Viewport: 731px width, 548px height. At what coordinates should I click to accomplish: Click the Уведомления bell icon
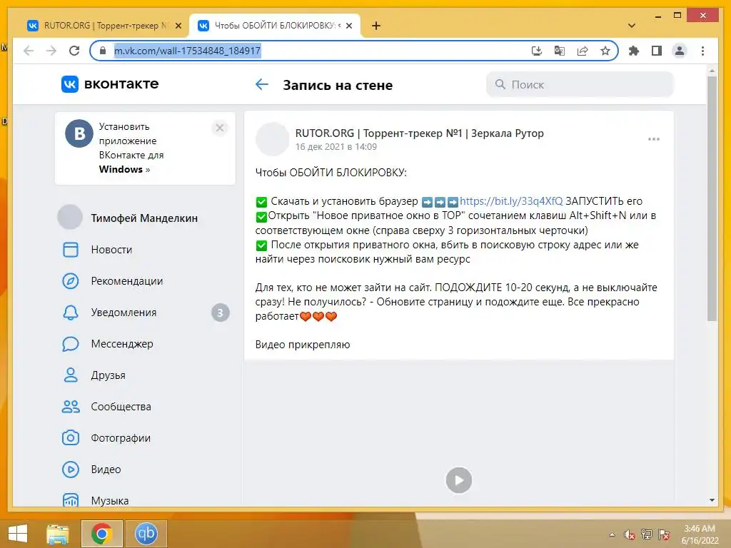(x=71, y=313)
